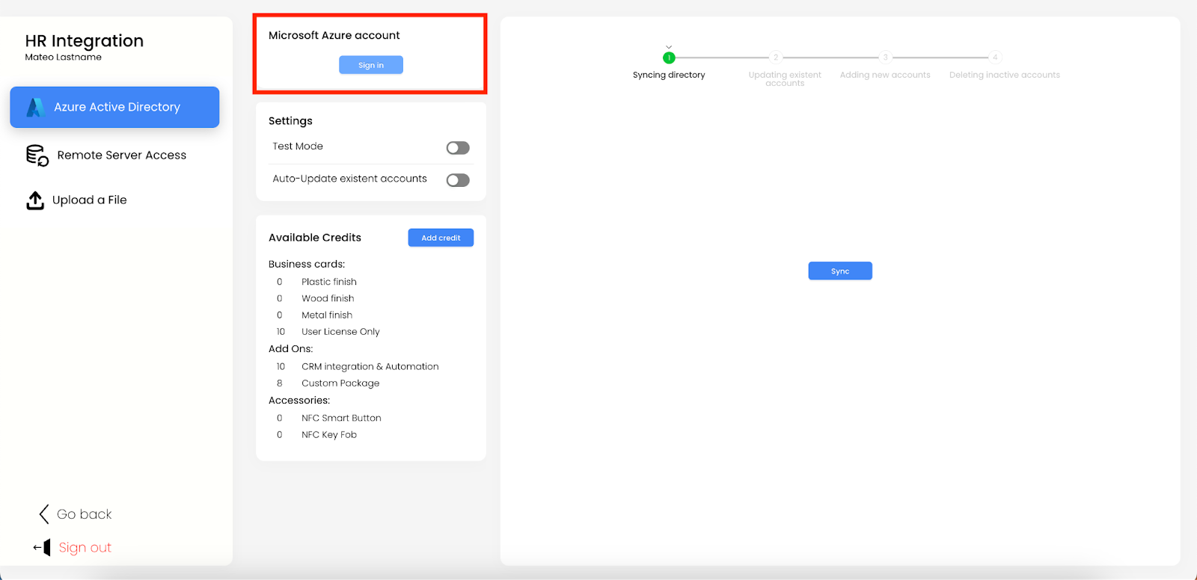
Task: Start the Sync button
Action: (x=840, y=271)
